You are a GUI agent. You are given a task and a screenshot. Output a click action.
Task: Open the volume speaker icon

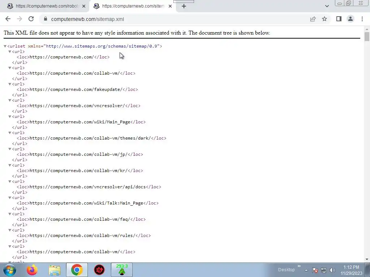[x=332, y=270]
